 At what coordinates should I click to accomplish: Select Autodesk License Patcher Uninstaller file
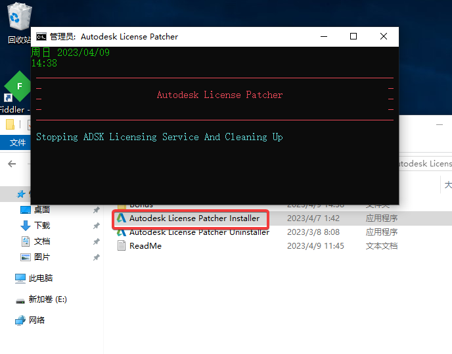[x=199, y=232]
